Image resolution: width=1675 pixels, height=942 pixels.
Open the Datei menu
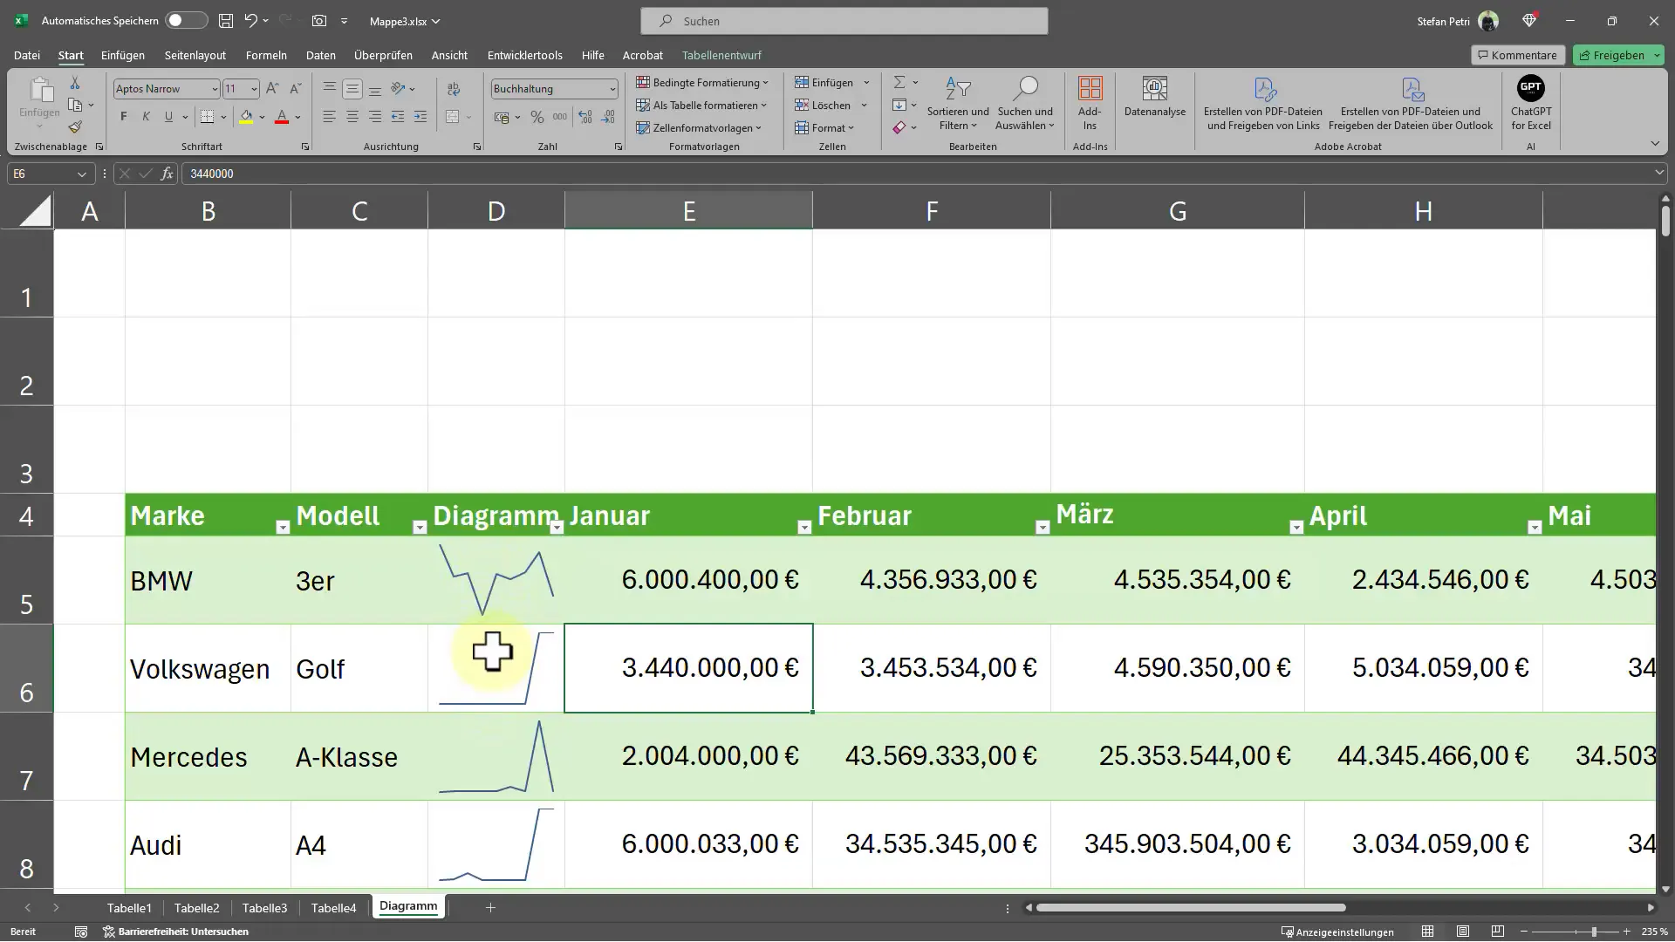27,55
